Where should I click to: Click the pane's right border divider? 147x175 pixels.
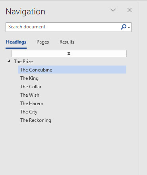click(x=139, y=88)
